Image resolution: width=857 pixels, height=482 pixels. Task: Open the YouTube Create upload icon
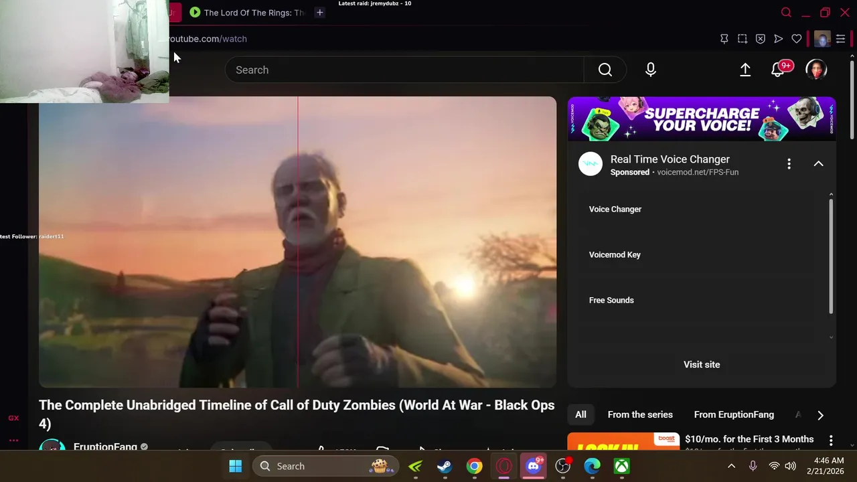pos(745,70)
